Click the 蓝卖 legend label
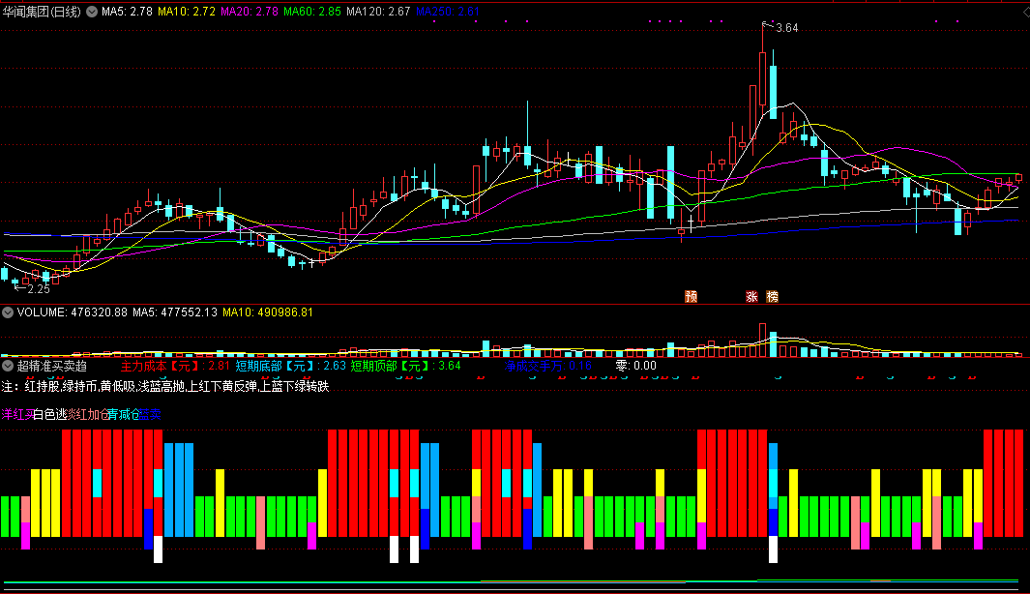 pyautogui.click(x=151, y=415)
